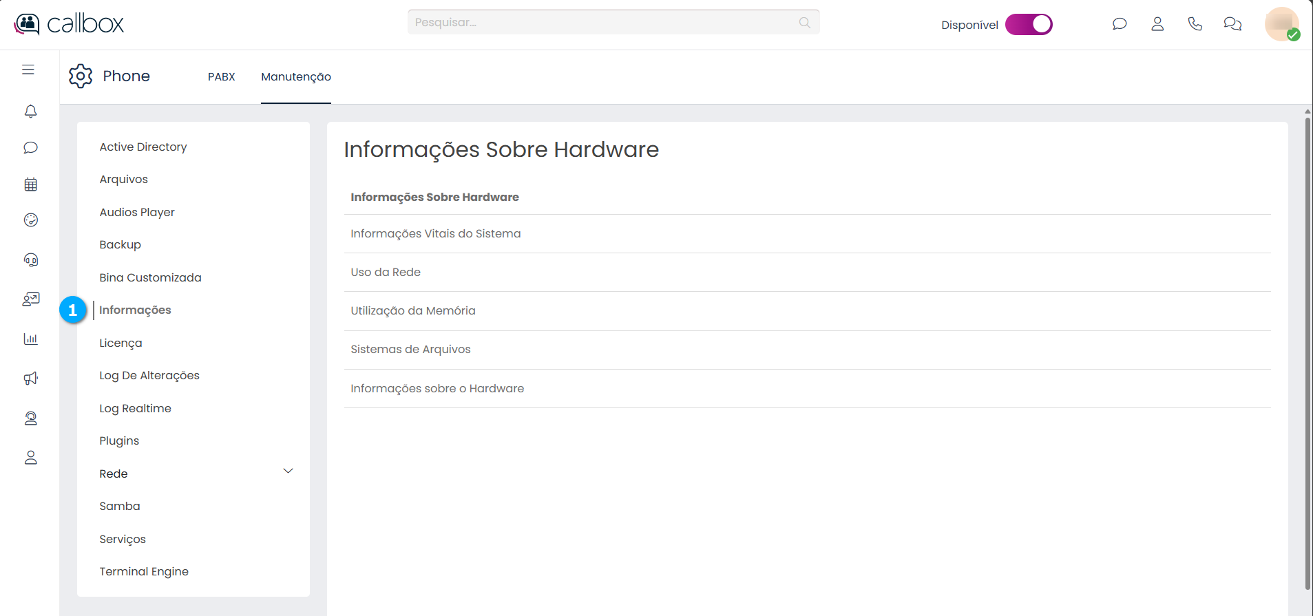Open Utilização da Memória link

pos(412,311)
